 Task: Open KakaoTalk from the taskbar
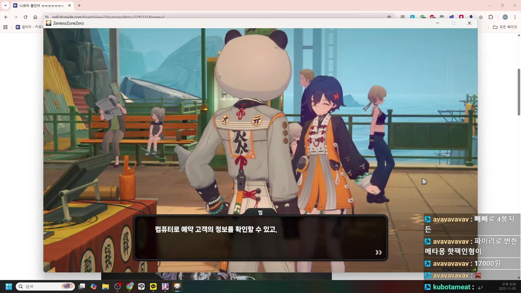(x=153, y=286)
